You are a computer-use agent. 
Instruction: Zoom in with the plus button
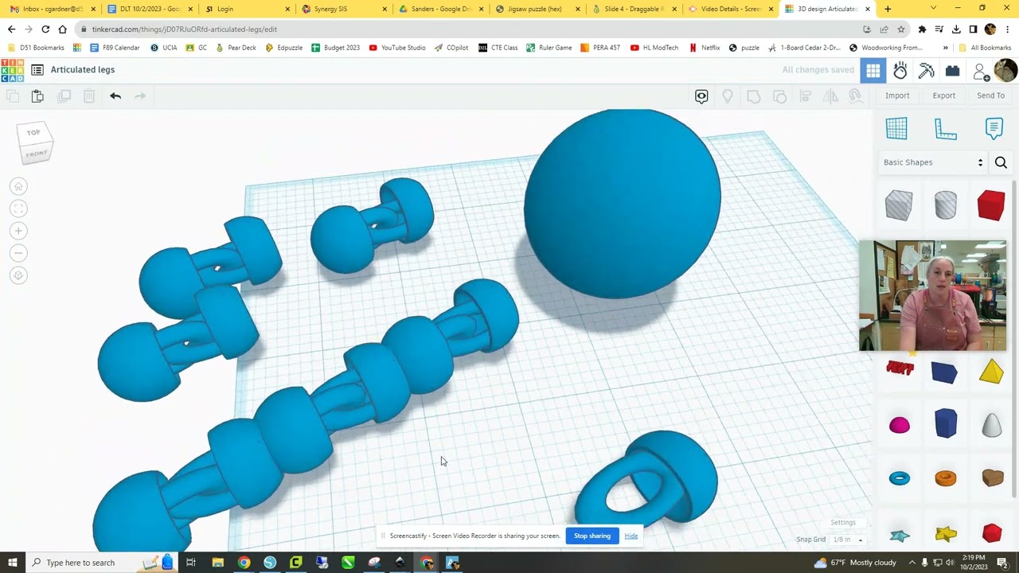[x=18, y=231]
